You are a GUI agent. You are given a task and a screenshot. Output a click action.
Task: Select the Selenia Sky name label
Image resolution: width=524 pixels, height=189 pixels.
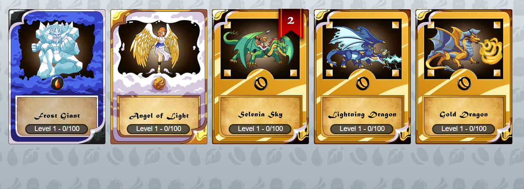pos(260,114)
